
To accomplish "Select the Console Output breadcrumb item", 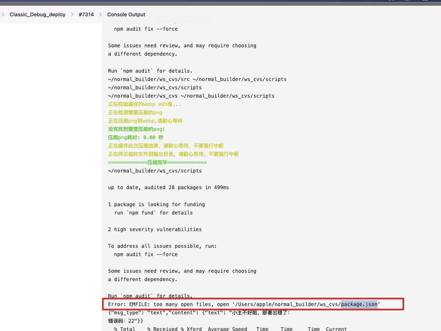I will tap(126, 14).
